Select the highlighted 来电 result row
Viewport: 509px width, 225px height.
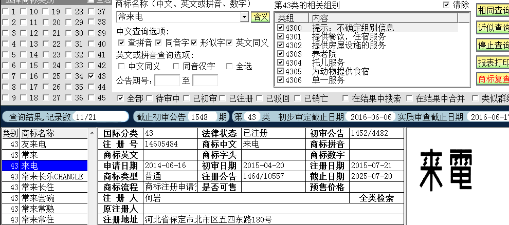point(45,166)
